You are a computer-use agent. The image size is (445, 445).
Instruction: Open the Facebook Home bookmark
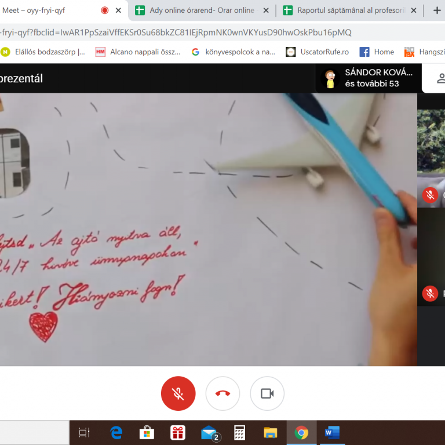377,52
